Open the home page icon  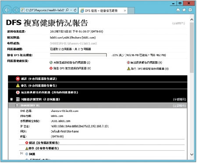(178, 10)
